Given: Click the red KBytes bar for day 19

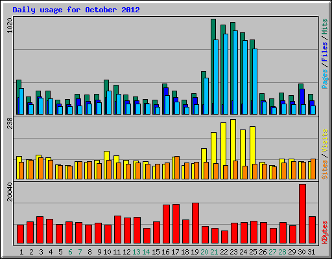Looking at the screenshot, I should (x=195, y=223).
